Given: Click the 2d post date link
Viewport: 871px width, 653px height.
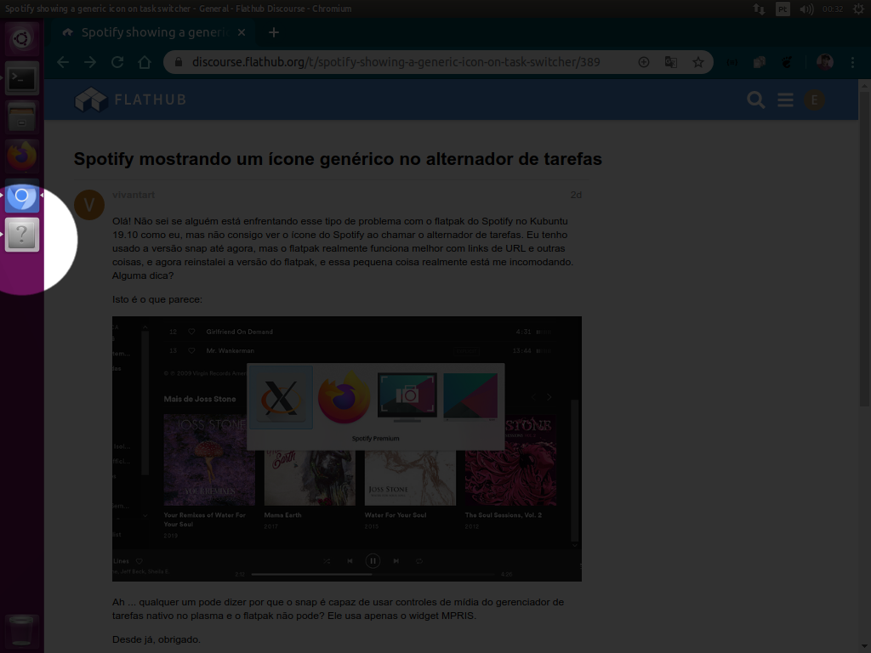Looking at the screenshot, I should [576, 195].
